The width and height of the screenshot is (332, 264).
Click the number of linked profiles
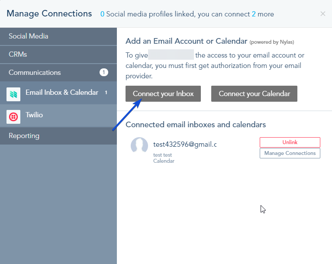102,14
